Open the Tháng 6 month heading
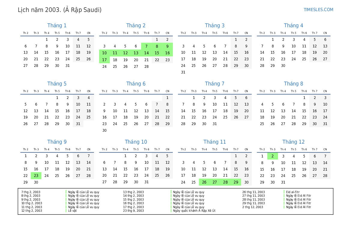 pos(136,84)
